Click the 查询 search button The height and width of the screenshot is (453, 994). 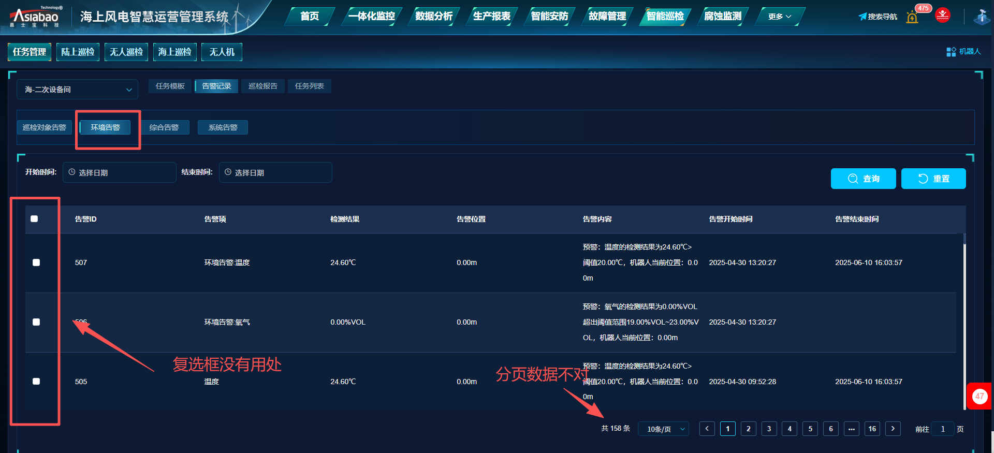863,179
